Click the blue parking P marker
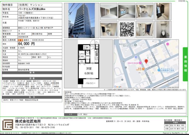 click(x=136, y=57)
